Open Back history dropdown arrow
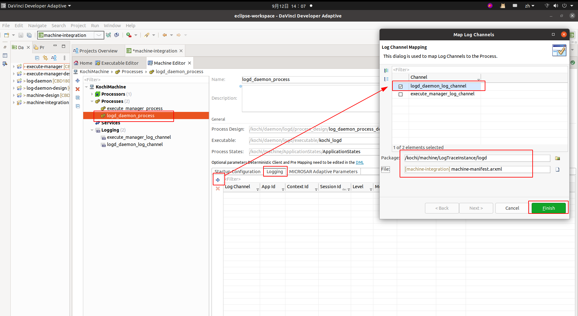Screen dimensions: 578x316 pos(171,35)
